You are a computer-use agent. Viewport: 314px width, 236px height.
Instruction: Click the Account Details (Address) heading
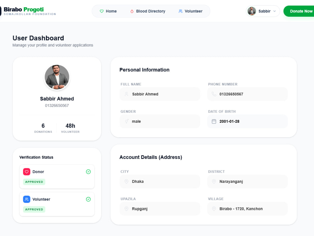tap(151, 157)
